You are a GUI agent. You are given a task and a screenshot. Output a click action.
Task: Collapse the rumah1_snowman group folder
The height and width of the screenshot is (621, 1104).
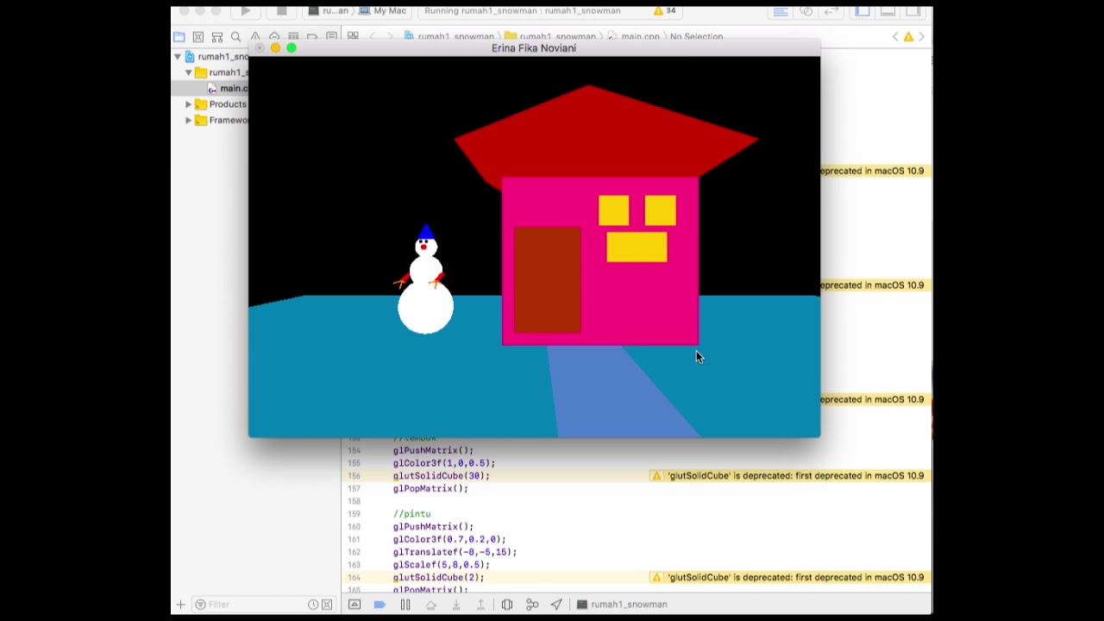pos(189,72)
